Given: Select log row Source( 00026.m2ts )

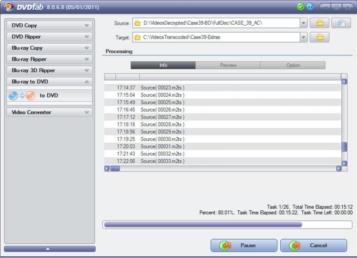Looking at the screenshot, I should (223, 110).
